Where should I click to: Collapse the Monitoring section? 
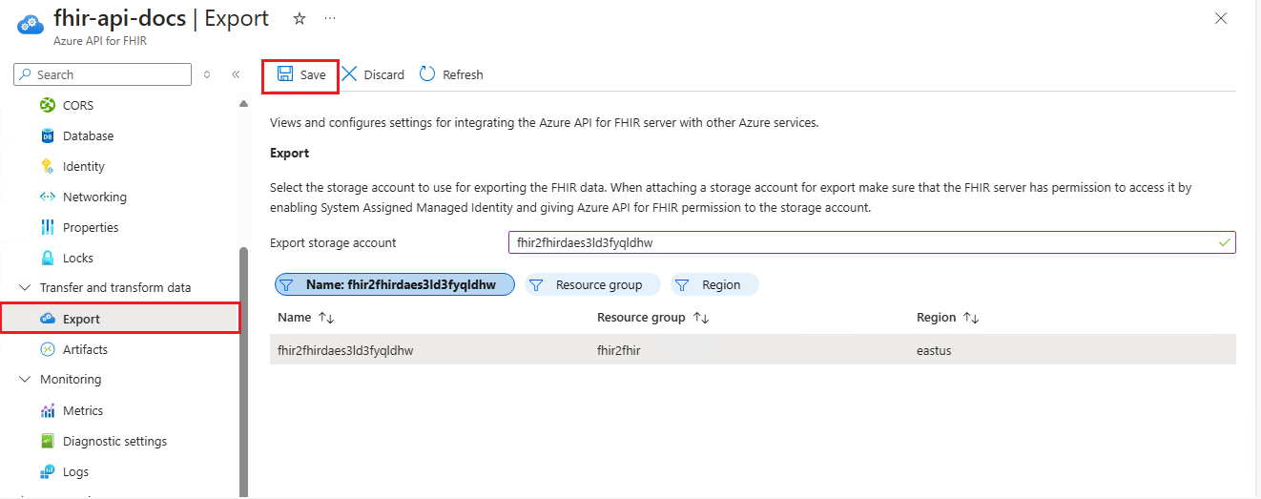[25, 379]
